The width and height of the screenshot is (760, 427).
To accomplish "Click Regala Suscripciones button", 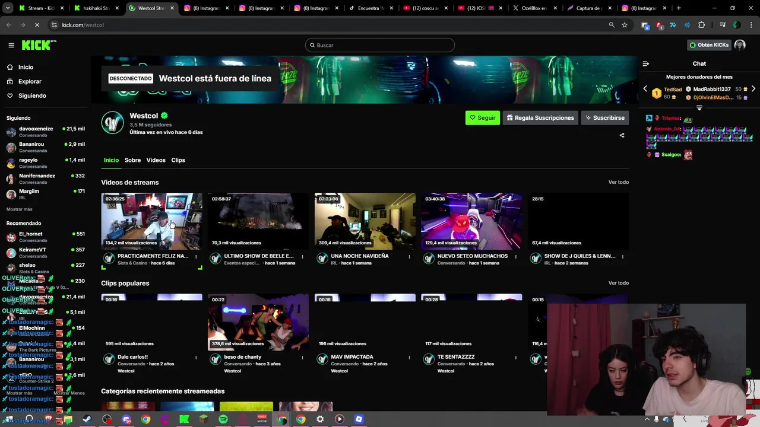I will 540,117.
